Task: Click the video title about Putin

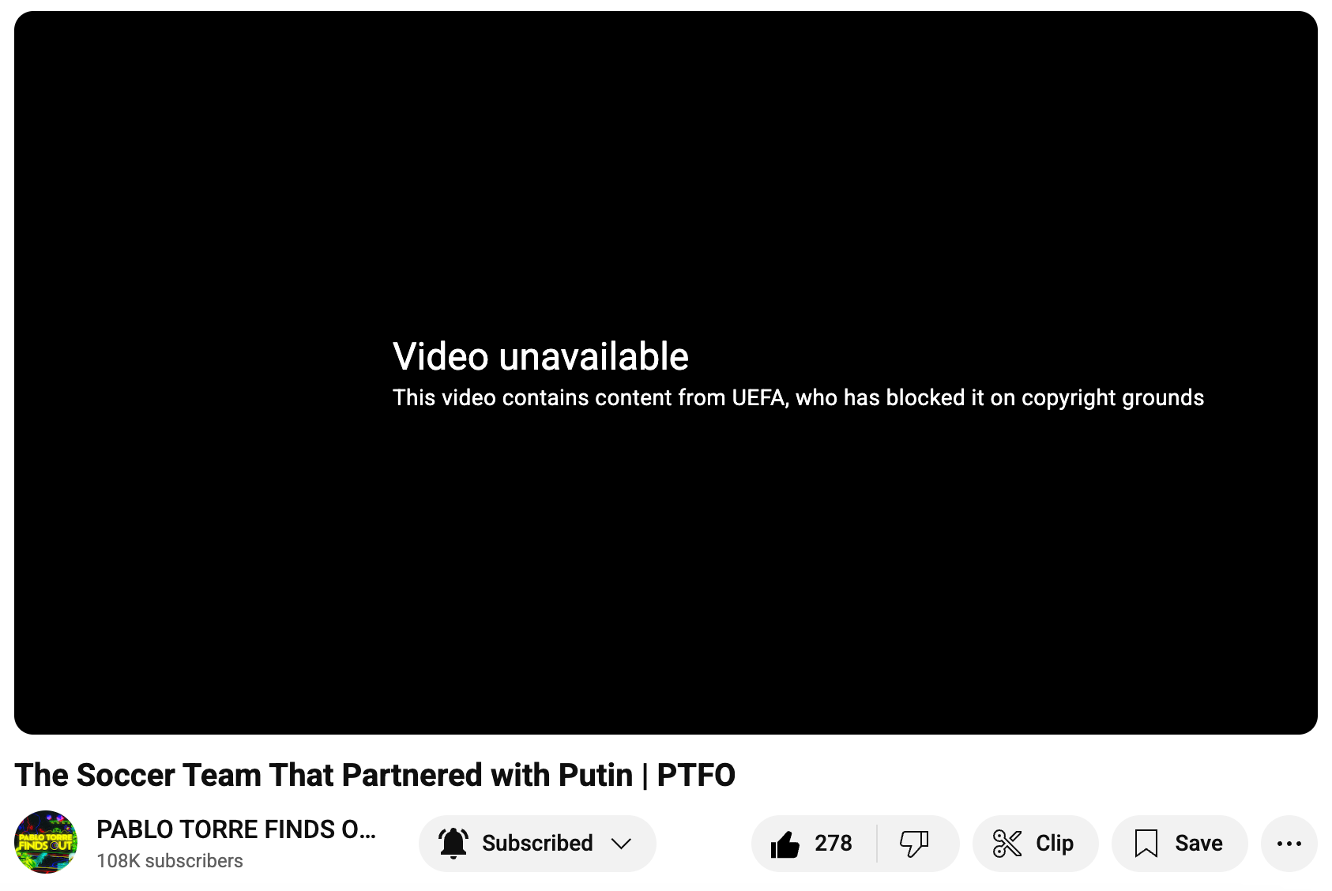Action: point(374,775)
